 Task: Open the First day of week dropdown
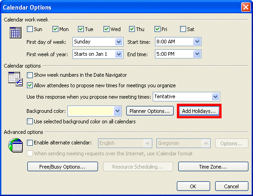(x=98, y=42)
